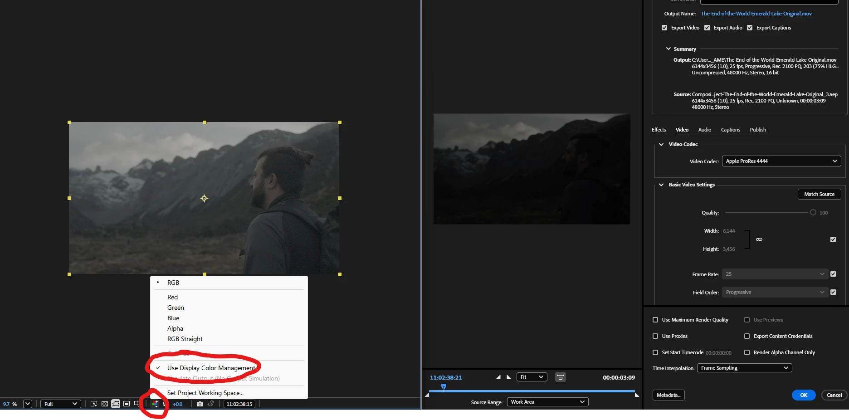The width and height of the screenshot is (849, 420).
Task: Uncheck the Frame Rate match source checkbox
Action: click(833, 274)
